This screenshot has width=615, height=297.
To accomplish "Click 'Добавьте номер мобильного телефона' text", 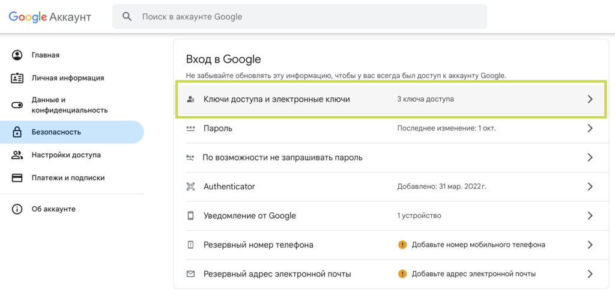I will tap(479, 245).
